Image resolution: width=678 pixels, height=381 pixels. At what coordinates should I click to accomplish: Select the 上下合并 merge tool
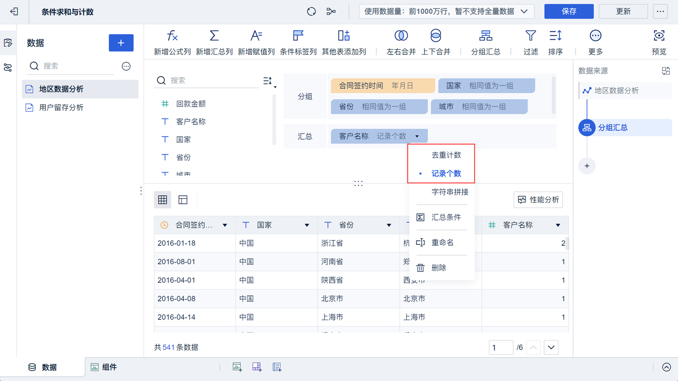435,42
